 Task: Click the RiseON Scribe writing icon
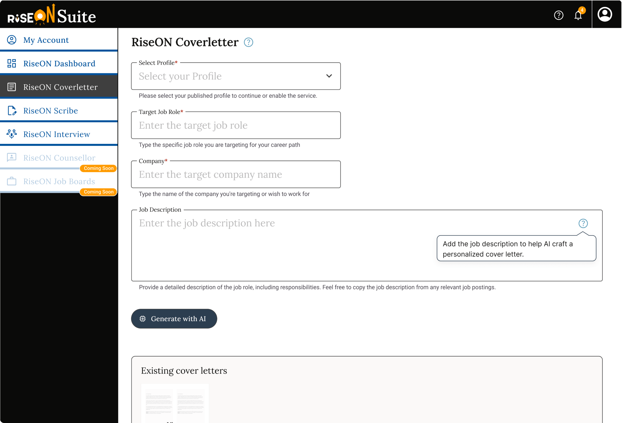12,111
